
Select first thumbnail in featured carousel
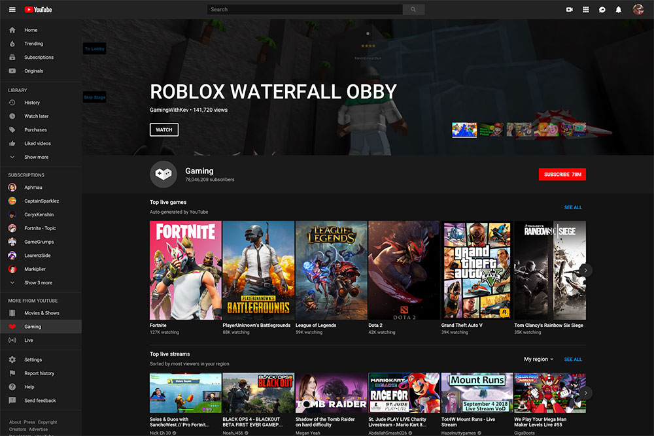pos(464,129)
